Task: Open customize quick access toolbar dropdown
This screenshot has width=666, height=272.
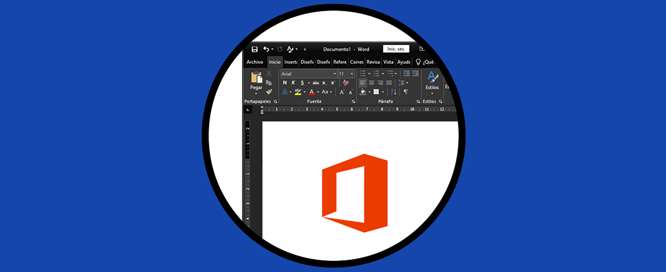Action: (x=305, y=49)
